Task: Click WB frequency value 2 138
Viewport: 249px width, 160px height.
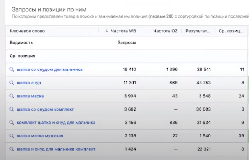Action: click(131, 136)
